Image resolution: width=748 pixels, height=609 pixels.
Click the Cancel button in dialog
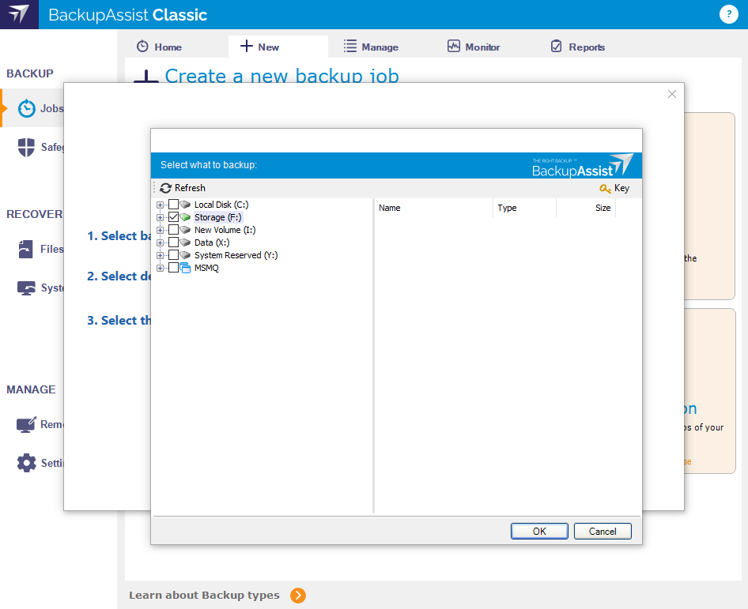pos(603,532)
